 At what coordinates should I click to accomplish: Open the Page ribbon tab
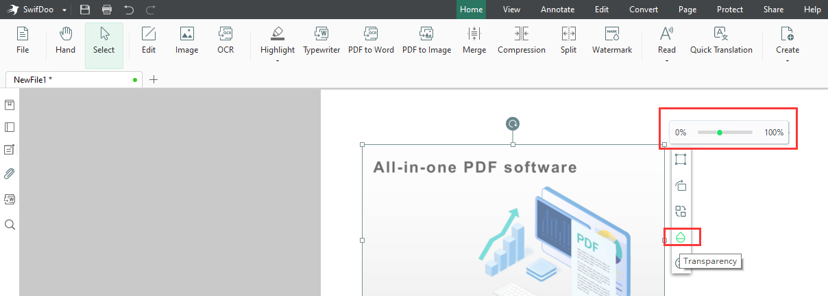(x=687, y=10)
